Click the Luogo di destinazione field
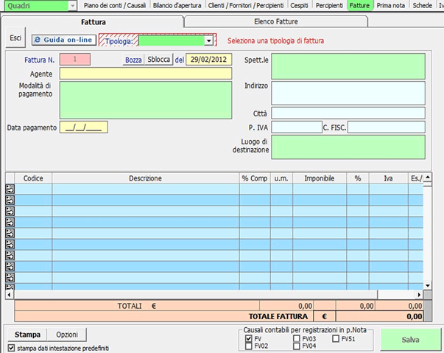444x353 pixels. click(x=348, y=147)
